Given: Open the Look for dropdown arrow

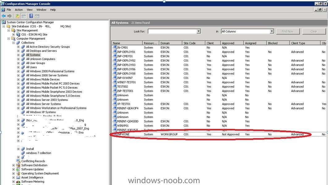Looking at the screenshot, I should pyautogui.click(x=198, y=31).
